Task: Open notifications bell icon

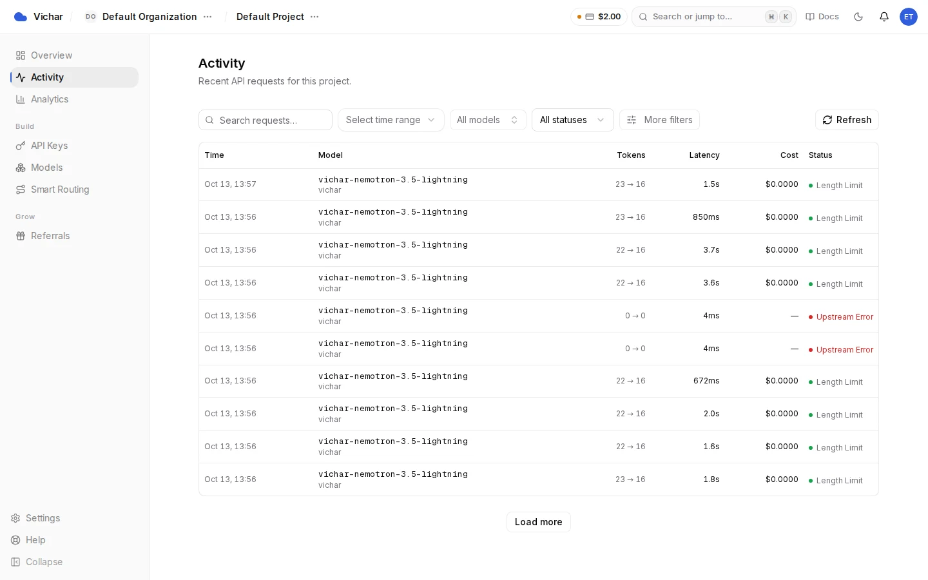Action: point(884,17)
